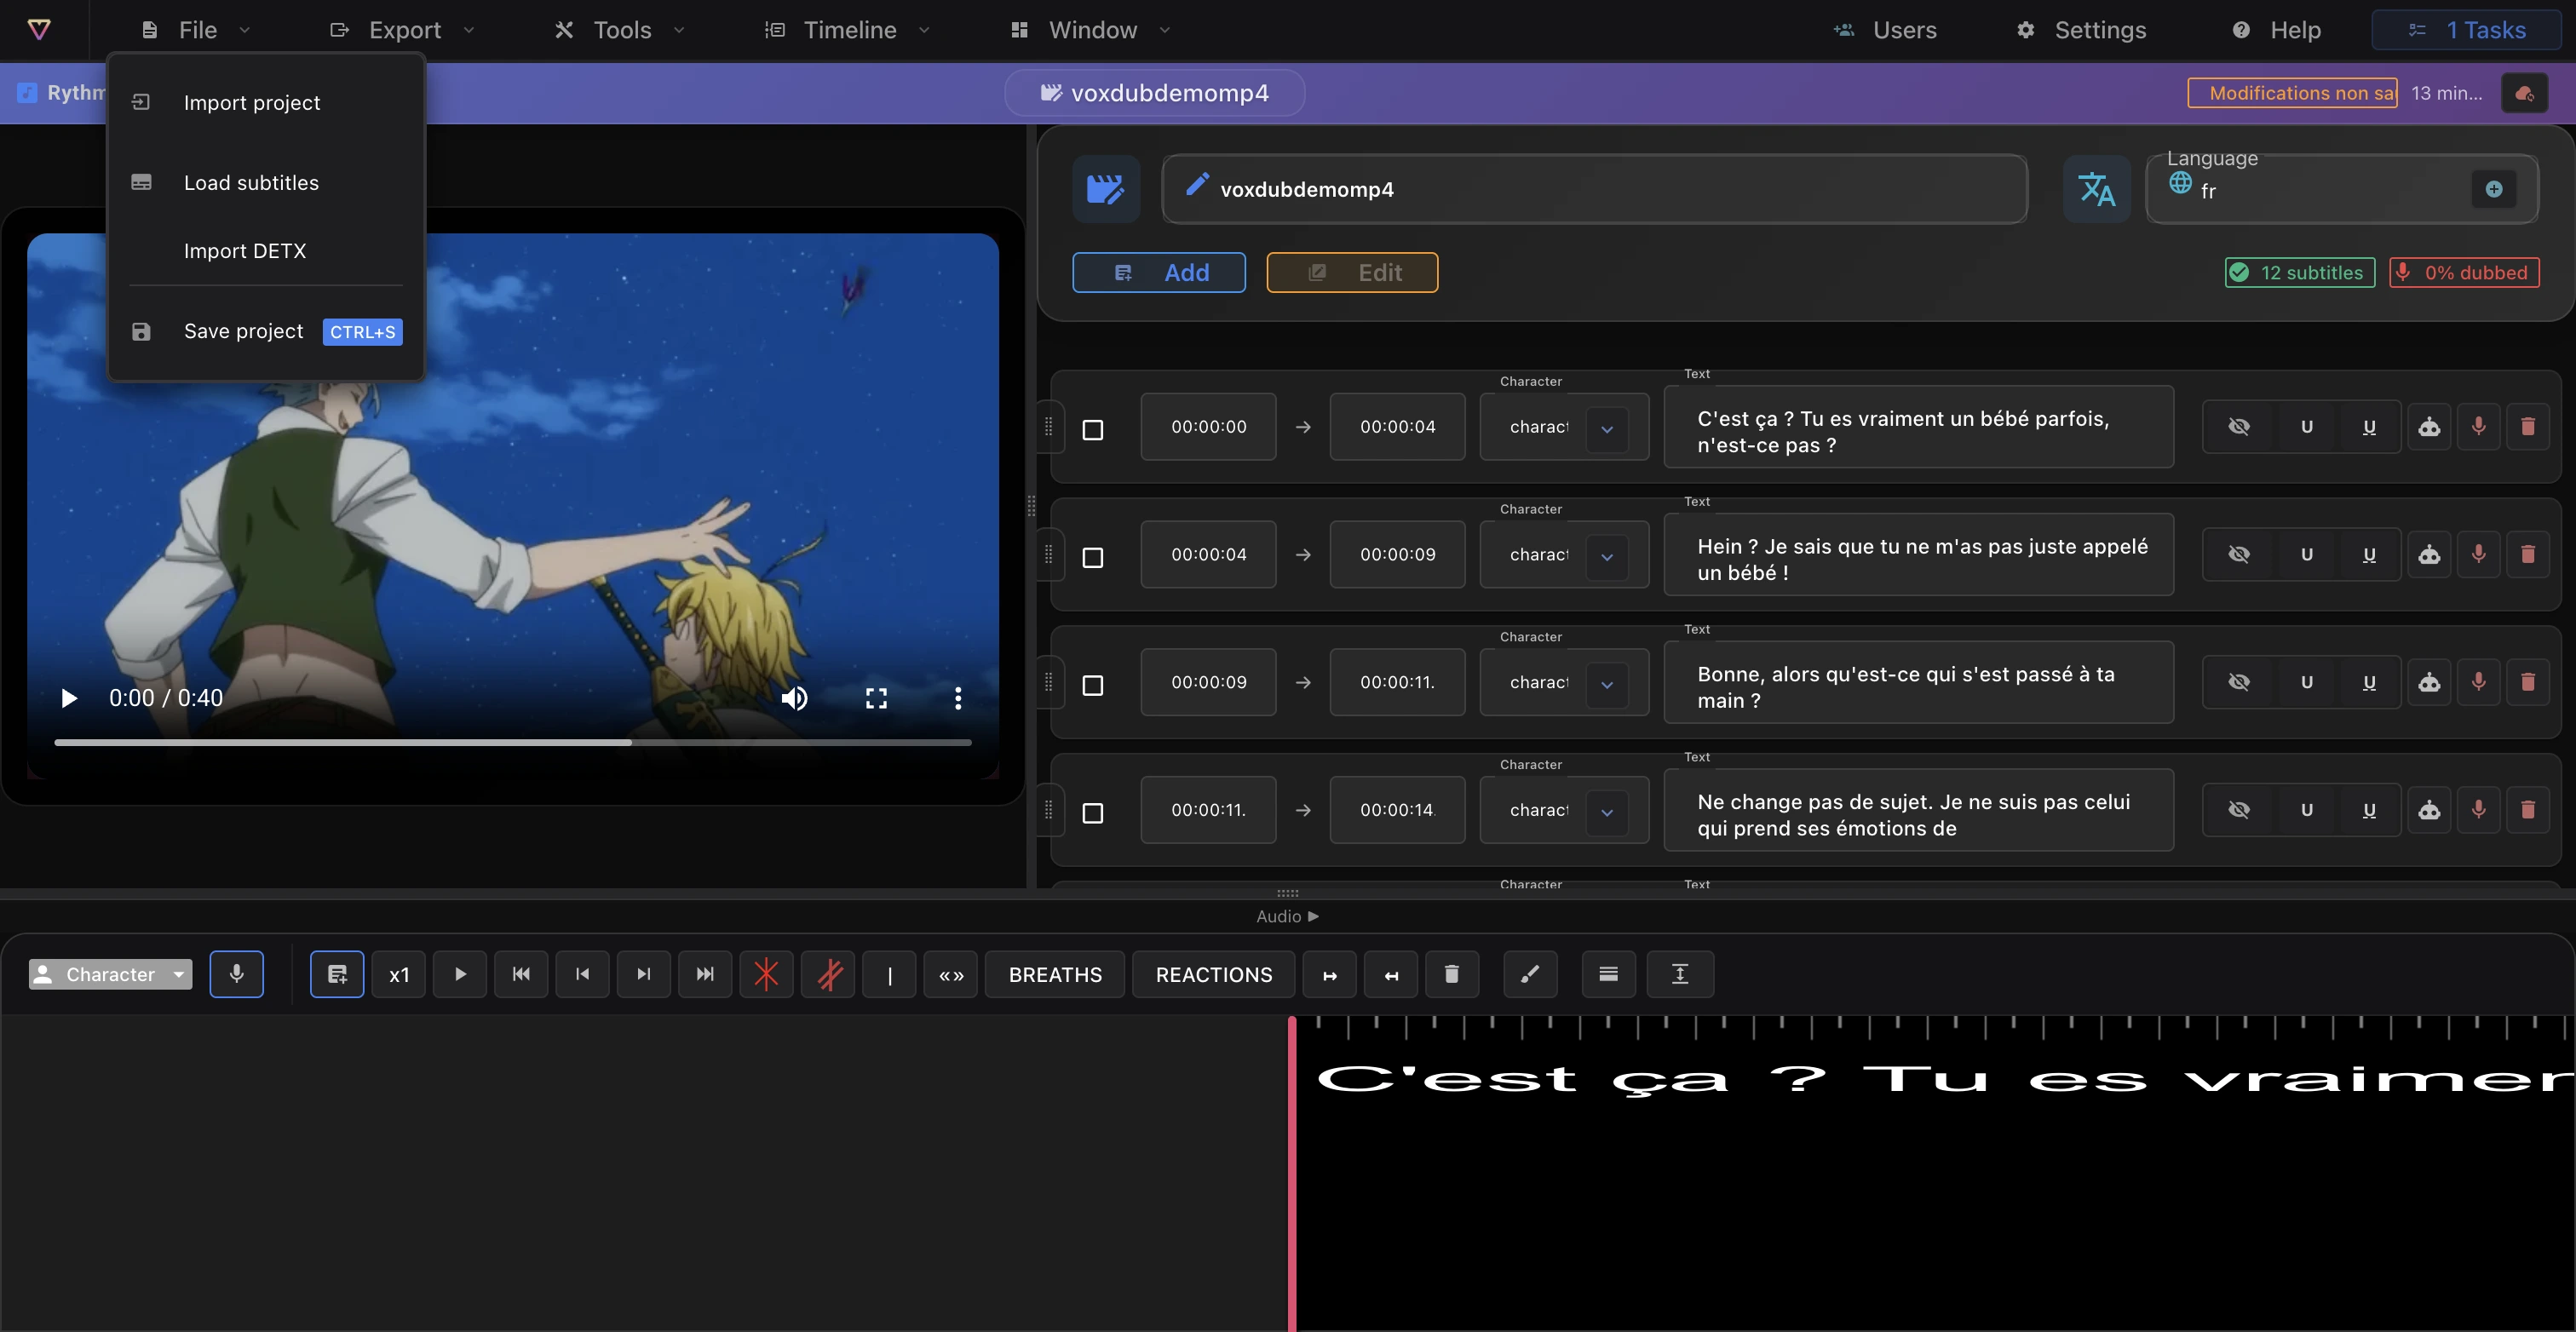2576x1332 pixels.
Task: Go to next line in timeline toolbar
Action: (644, 974)
